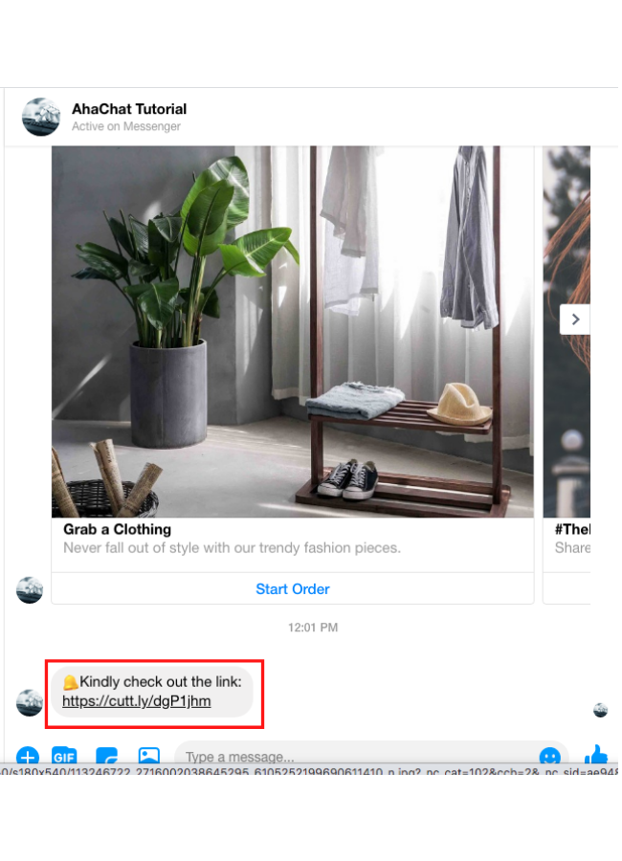The width and height of the screenshot is (622, 861).
Task: Click the sender avatar beside Start Order card
Action: click(x=30, y=589)
